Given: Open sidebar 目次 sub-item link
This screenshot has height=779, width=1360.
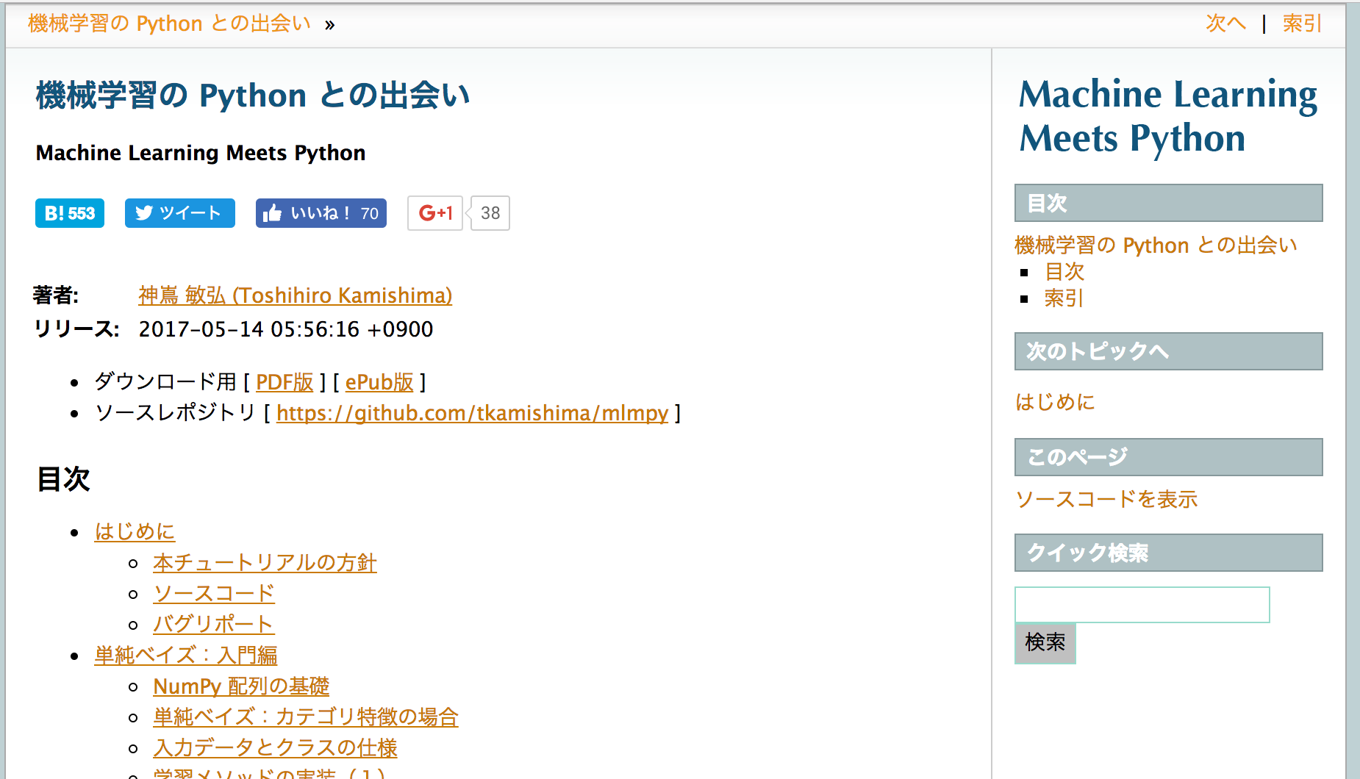Looking at the screenshot, I should coord(1064,272).
